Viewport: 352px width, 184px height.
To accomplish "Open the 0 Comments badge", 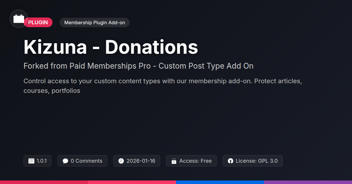I will [82, 161].
